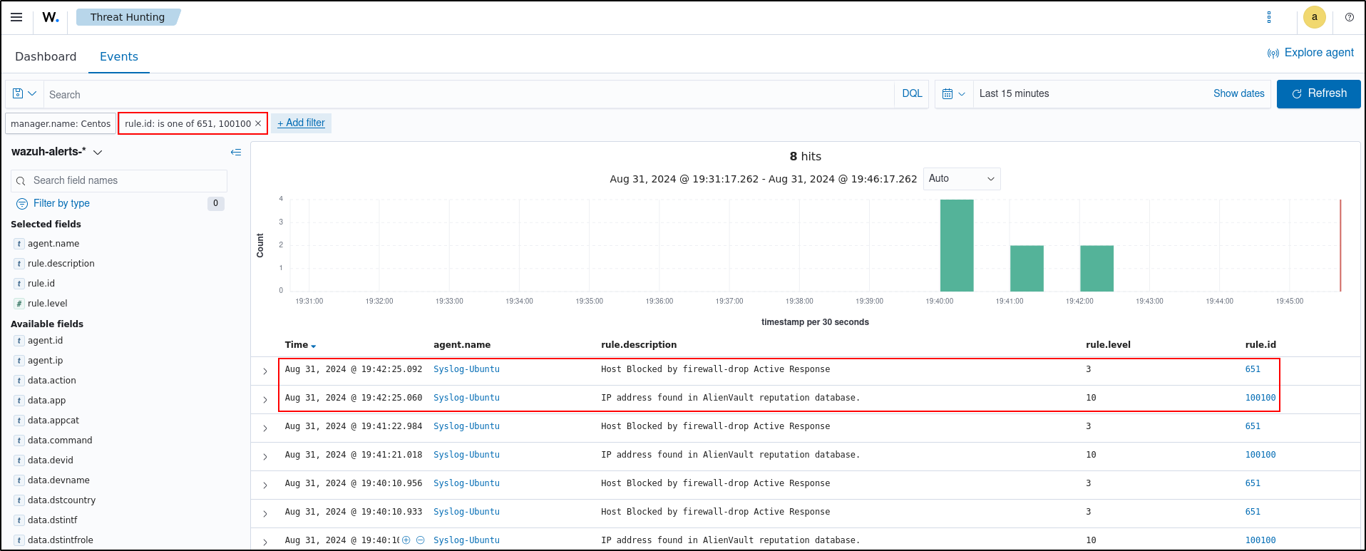Select the data.dstcountry available field
Screen dimensions: 1366x551
[61, 500]
